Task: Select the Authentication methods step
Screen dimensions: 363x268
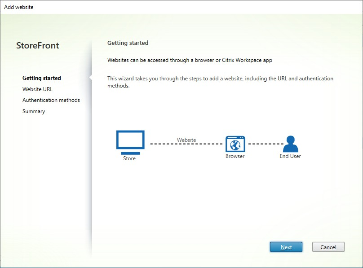Action: point(51,100)
